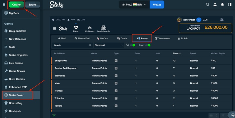Switch to the Sit & Go tab
Screen dimensions: 235x118
pos(183,38)
